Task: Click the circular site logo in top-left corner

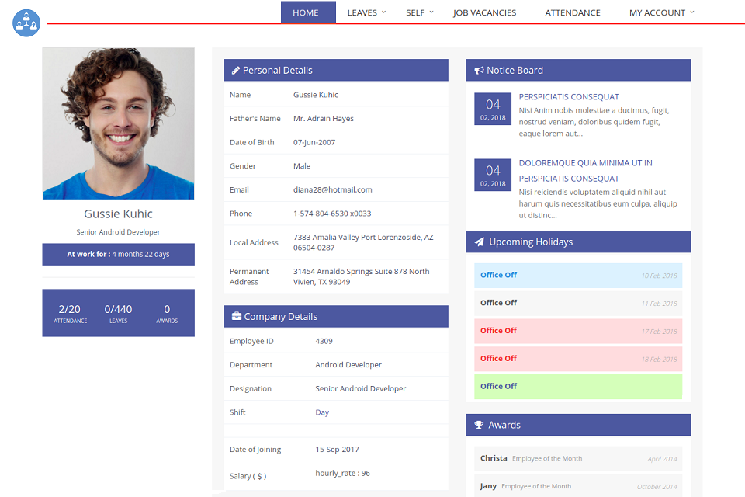Action: [26, 23]
